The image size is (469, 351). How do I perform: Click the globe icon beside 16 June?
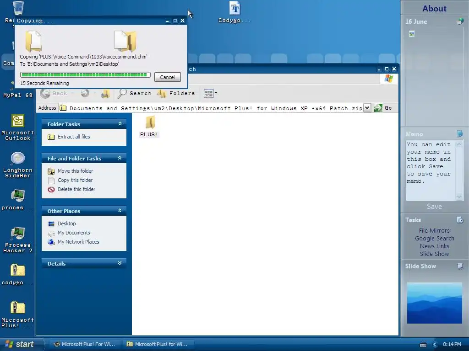(460, 21)
